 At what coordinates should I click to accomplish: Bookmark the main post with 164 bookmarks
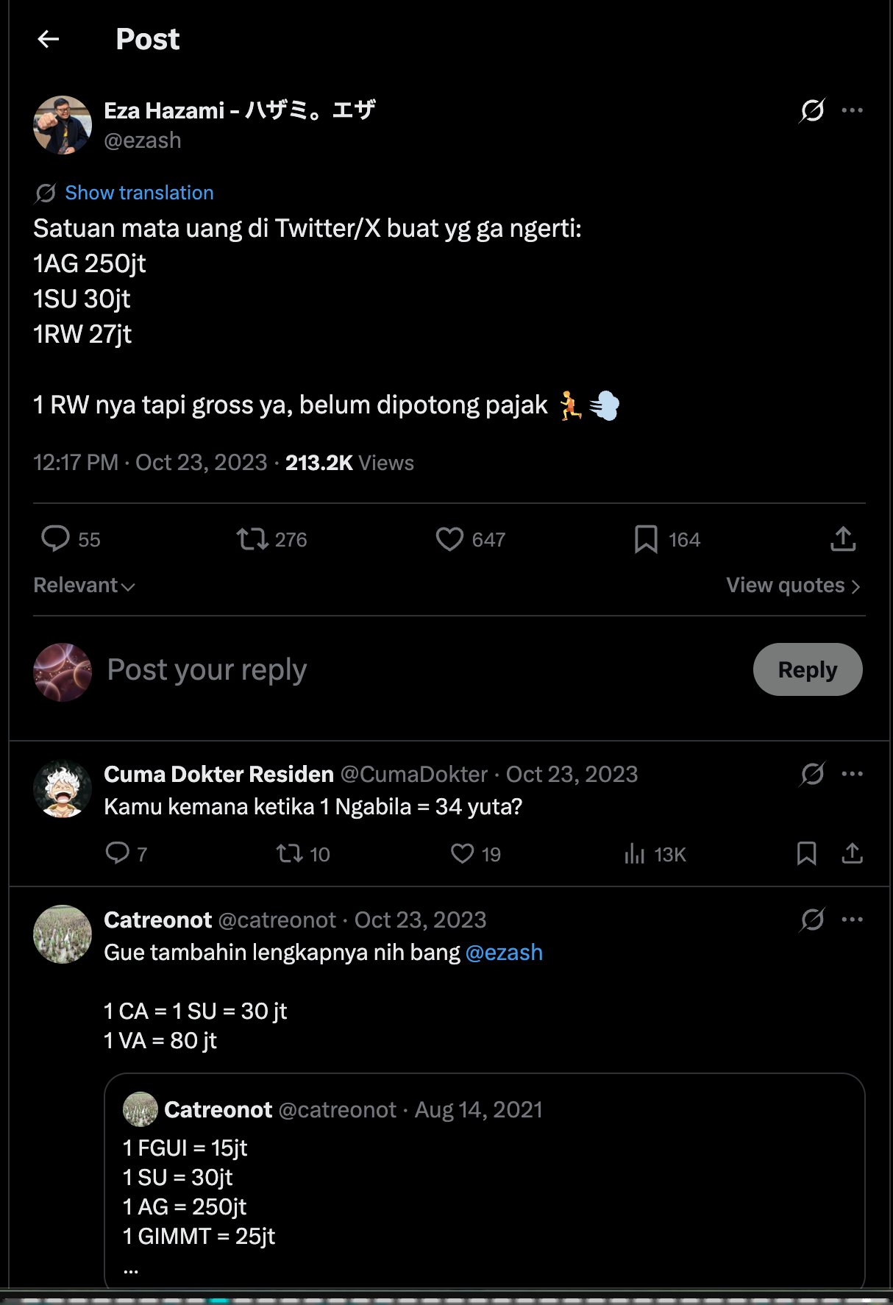[646, 539]
